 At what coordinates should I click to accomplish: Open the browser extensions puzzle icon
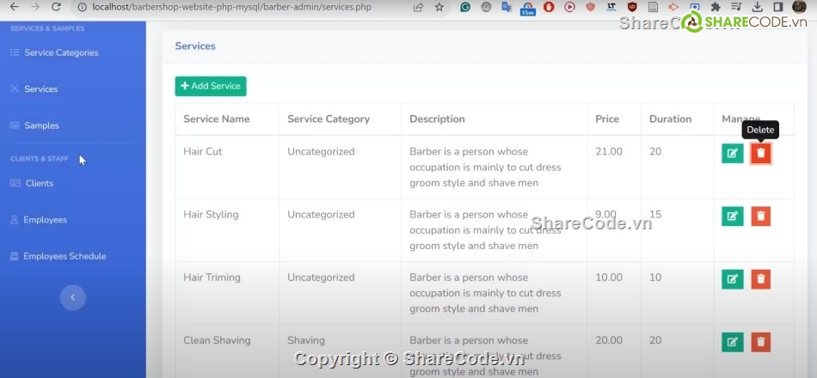(x=716, y=7)
